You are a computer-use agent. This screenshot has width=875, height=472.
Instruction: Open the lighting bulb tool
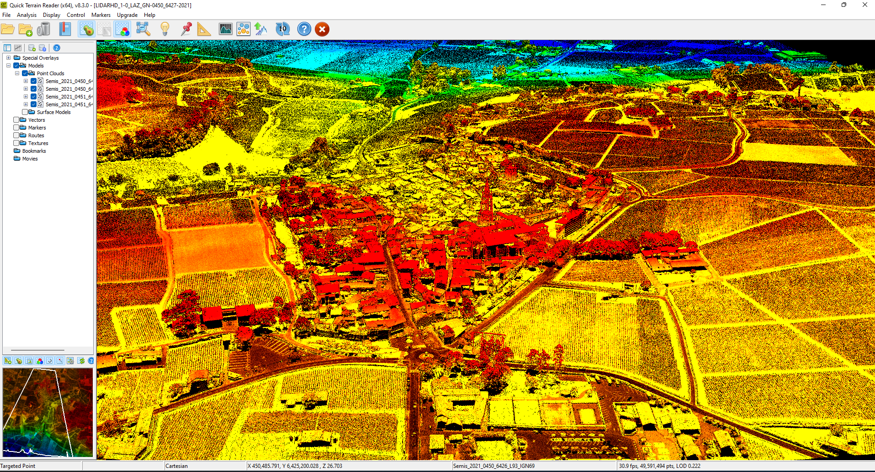click(x=165, y=29)
